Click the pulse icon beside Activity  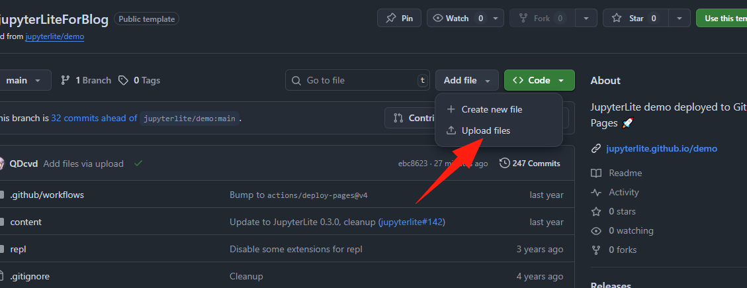click(596, 192)
